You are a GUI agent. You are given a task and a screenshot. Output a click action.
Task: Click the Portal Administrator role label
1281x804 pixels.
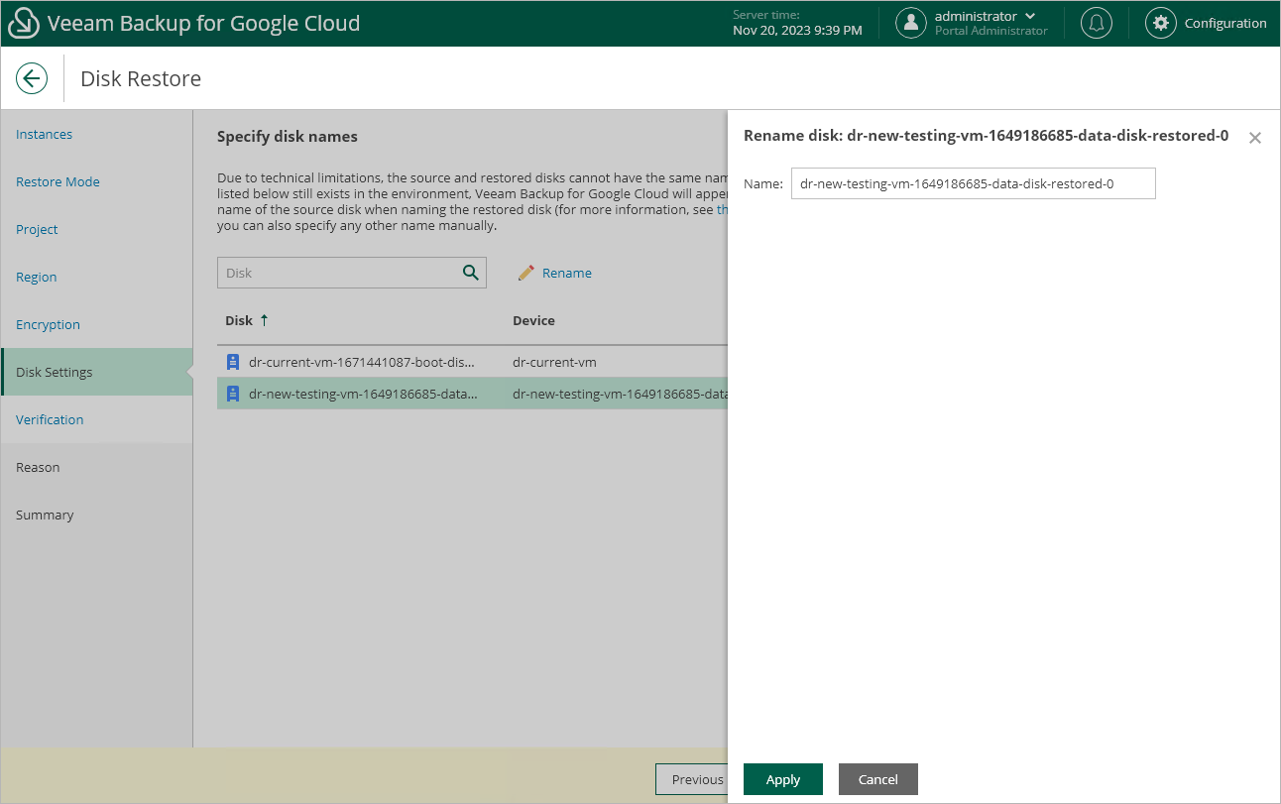pos(991,31)
